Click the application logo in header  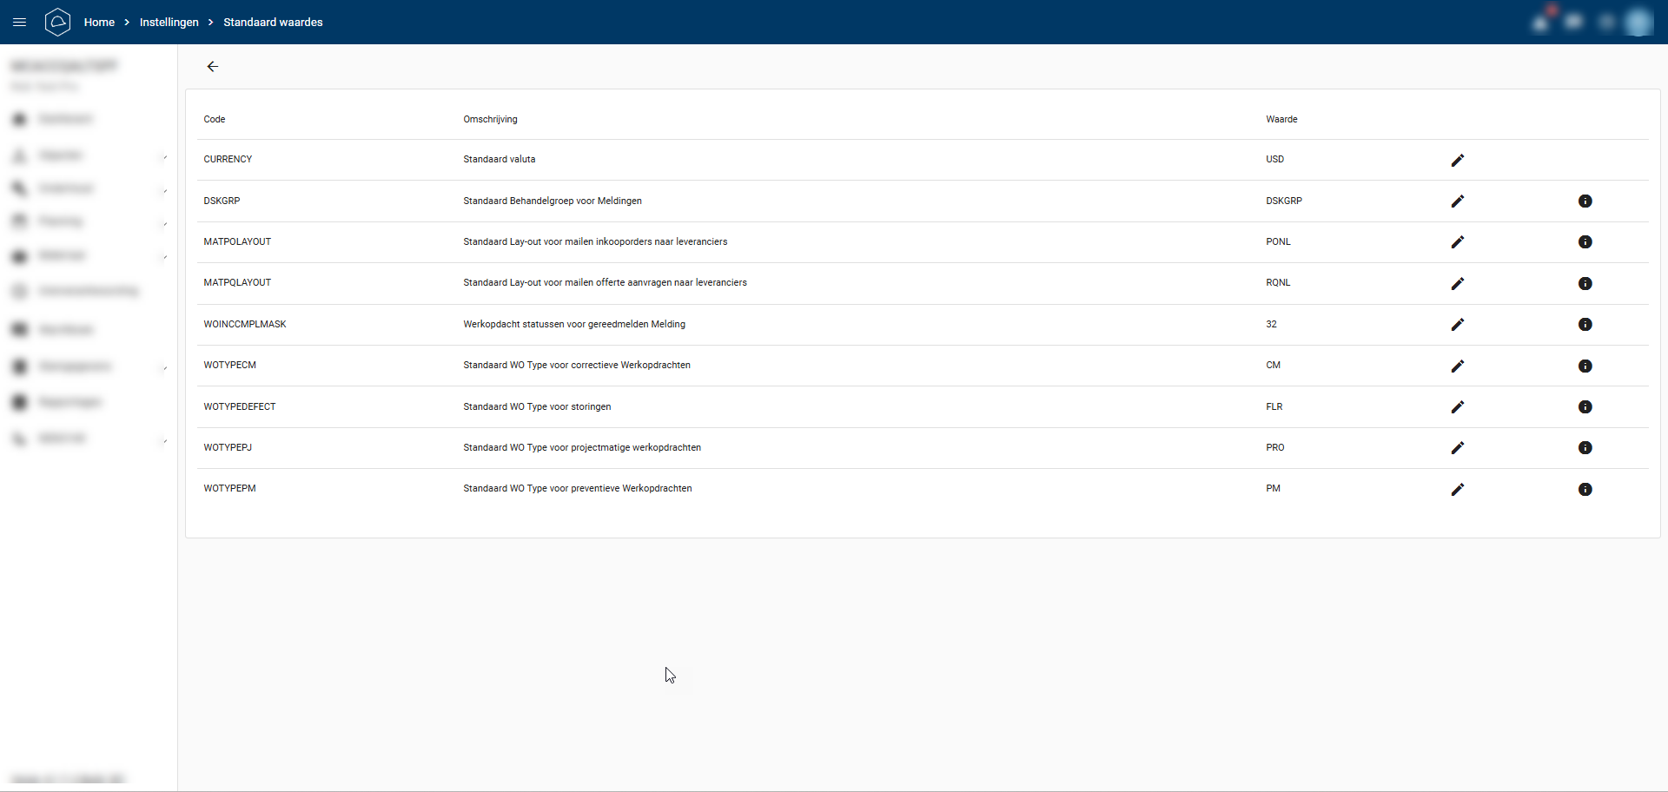pyautogui.click(x=57, y=22)
